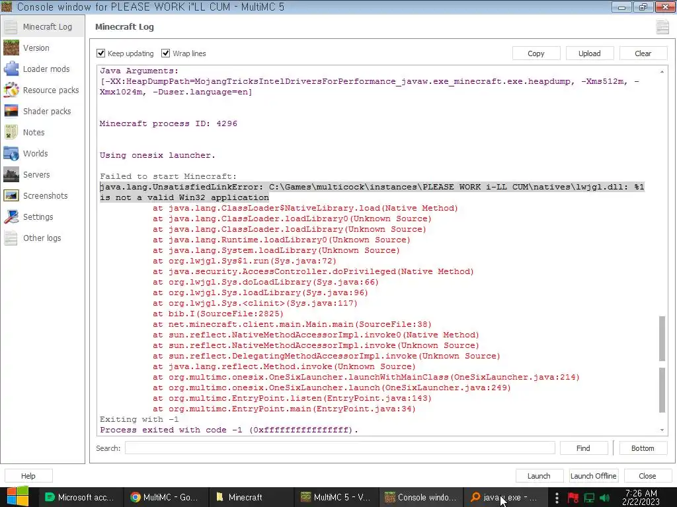Click the Resource packs paint icon
Image resolution: width=677 pixels, height=507 pixels.
[11, 90]
